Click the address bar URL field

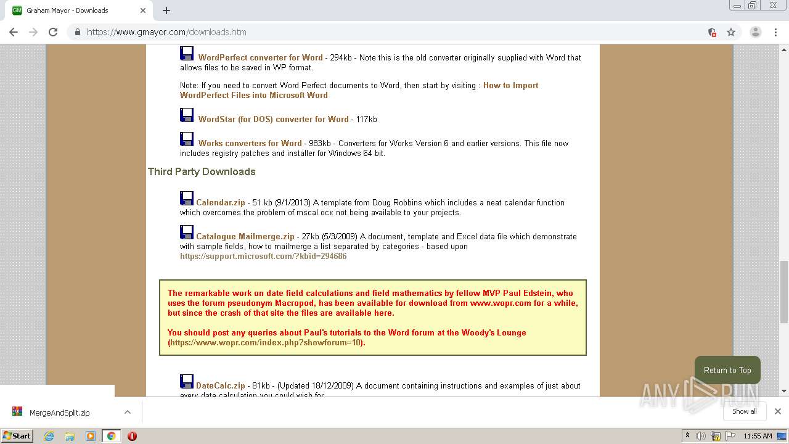point(394,32)
